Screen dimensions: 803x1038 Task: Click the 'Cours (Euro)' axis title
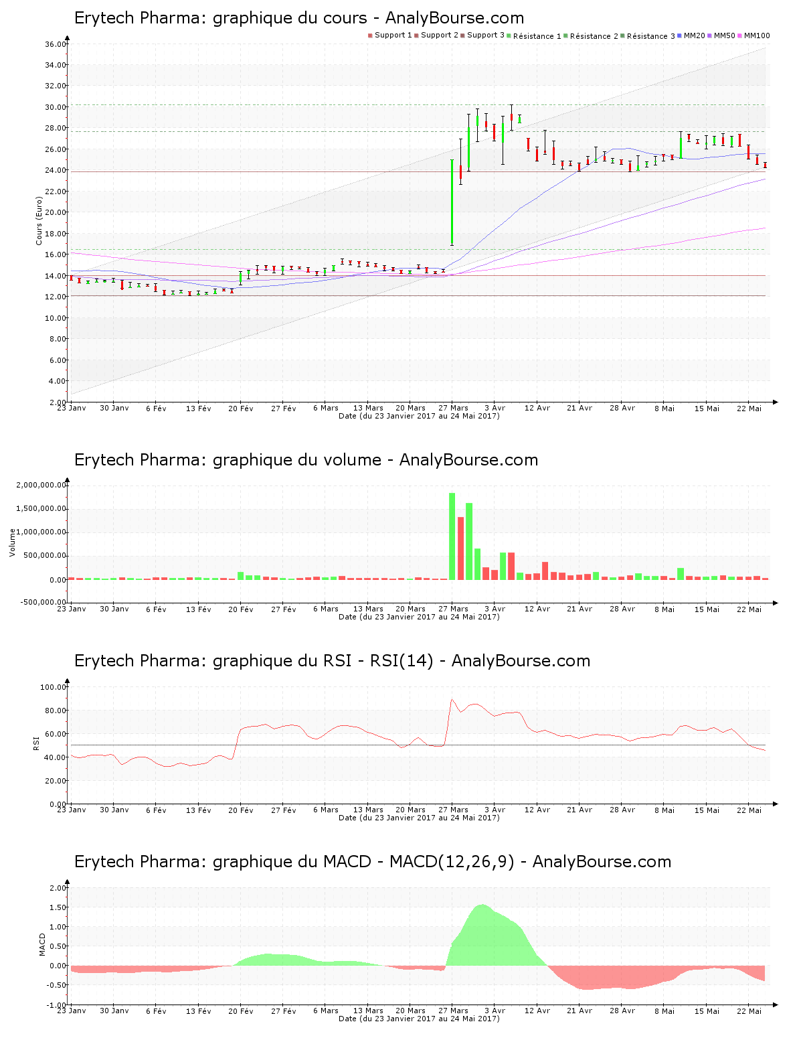tap(39, 220)
